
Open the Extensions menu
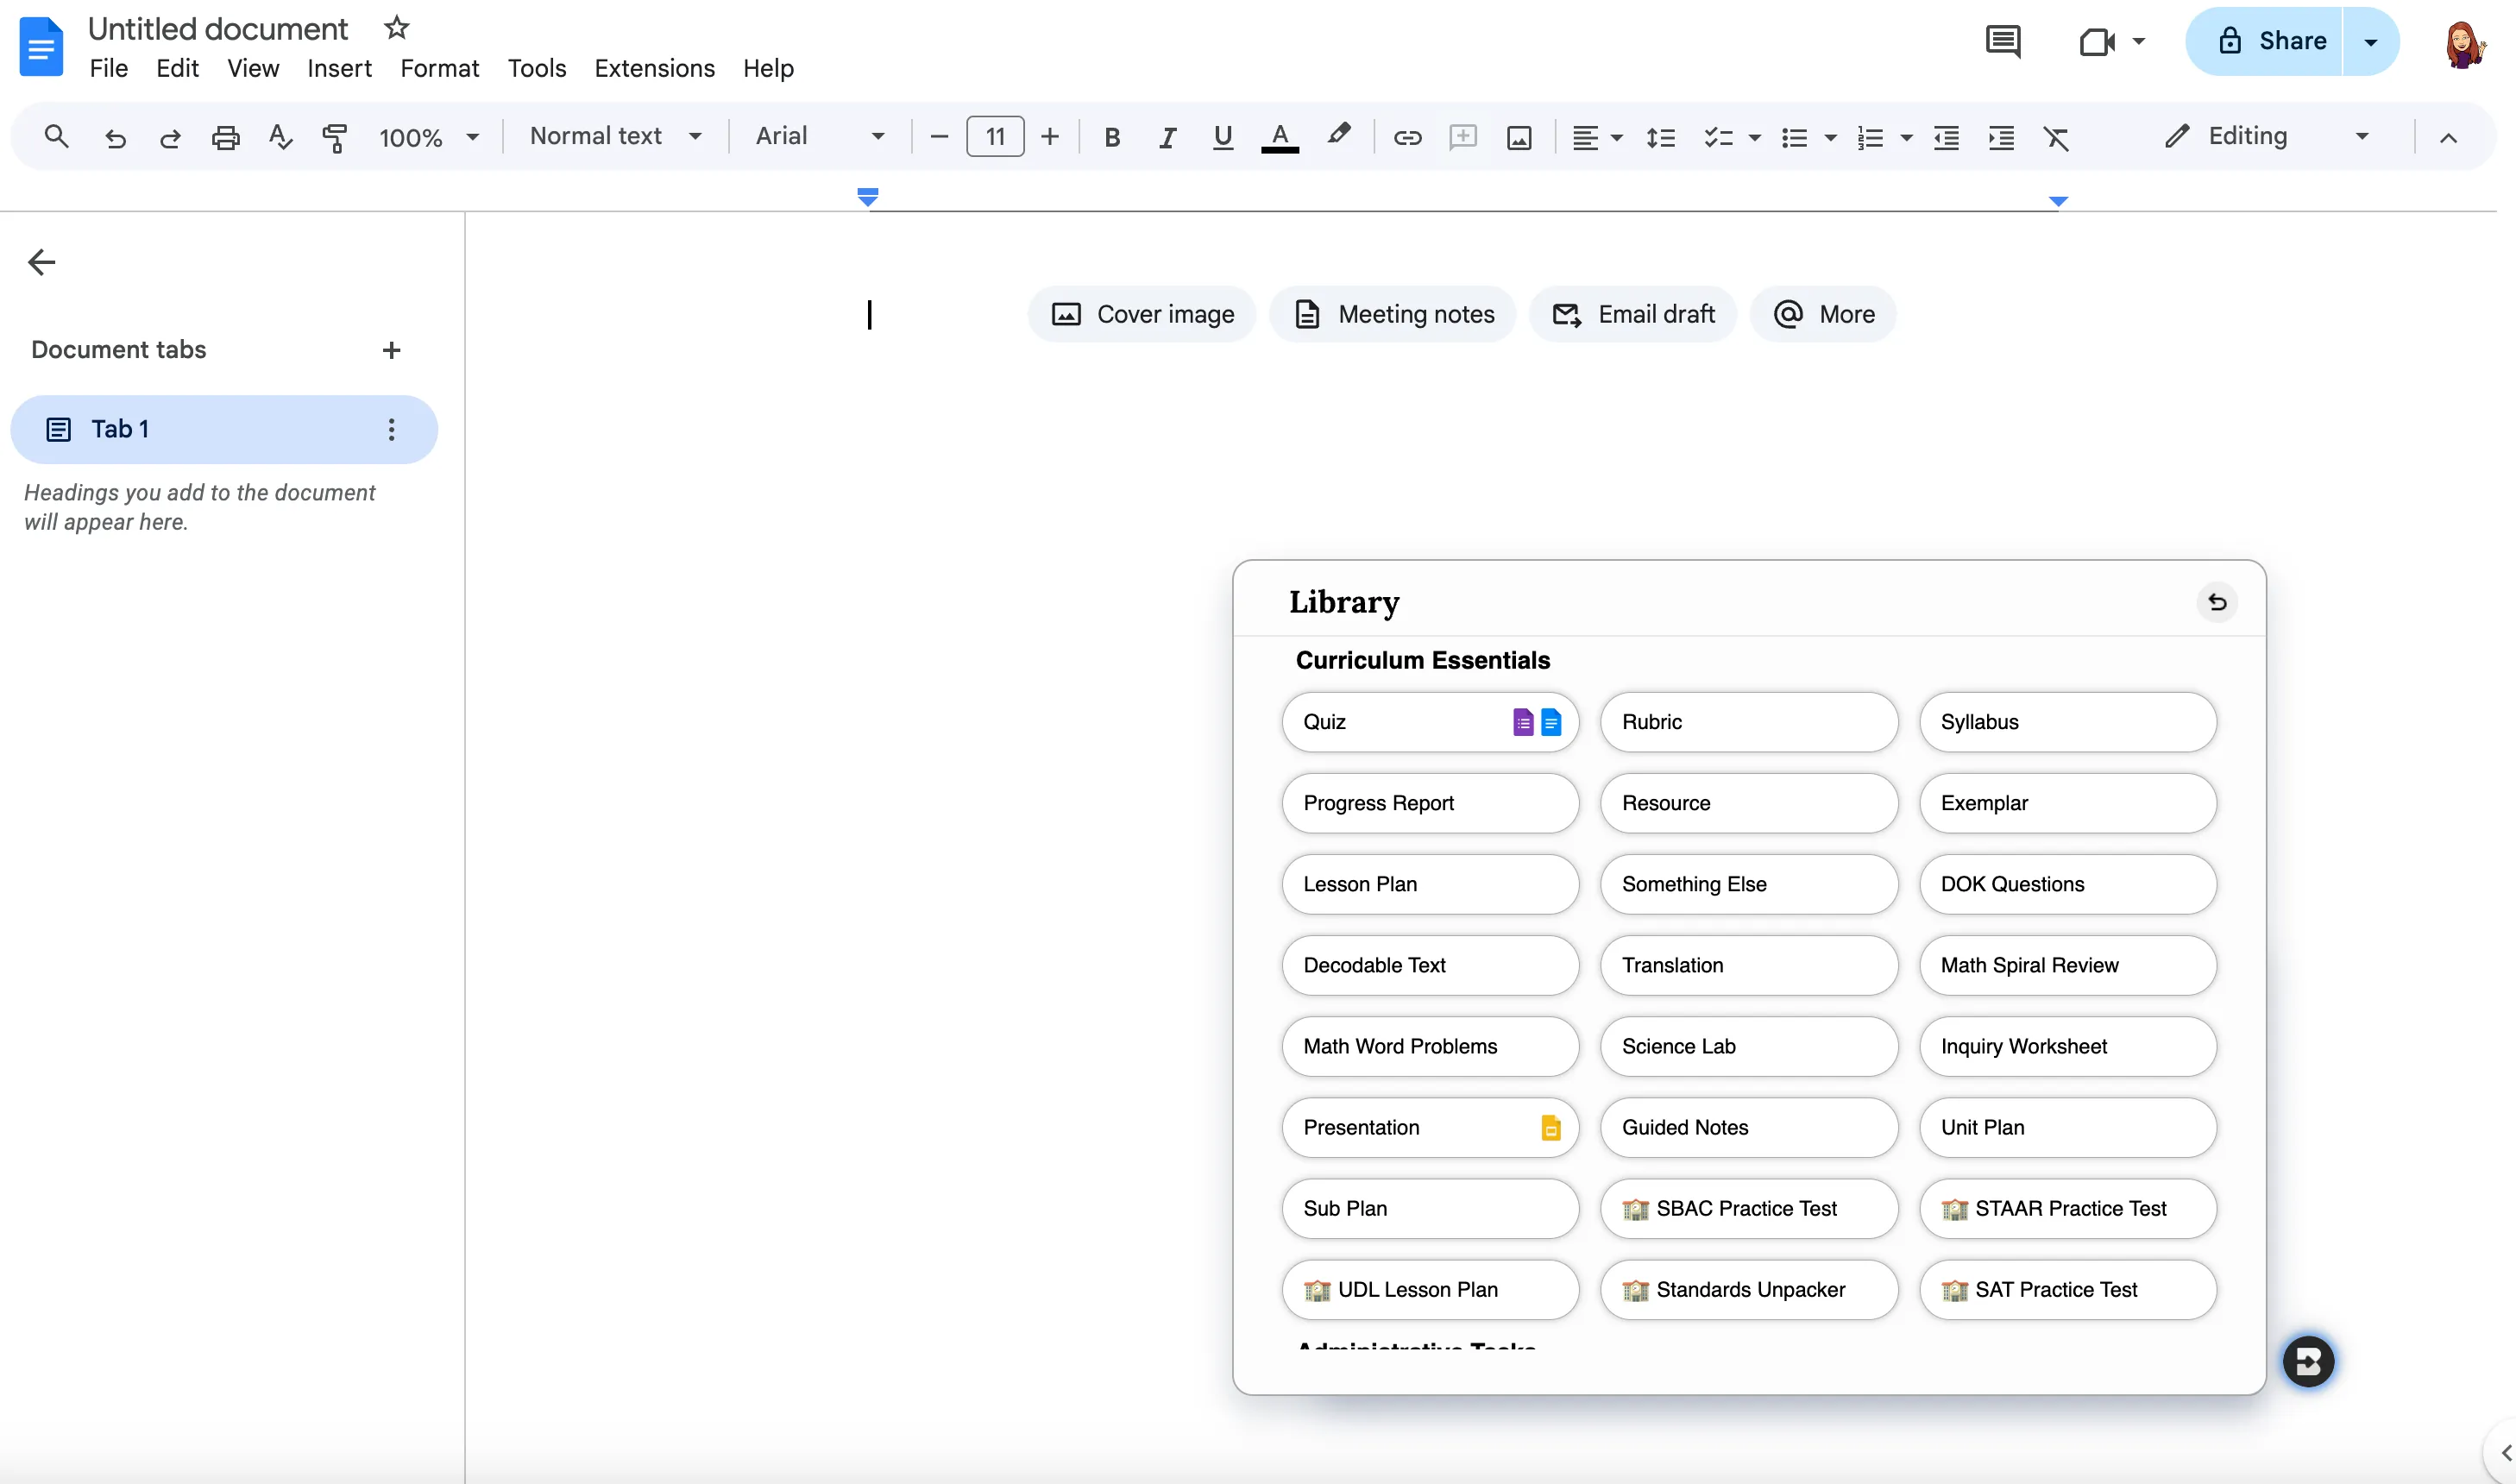[654, 68]
